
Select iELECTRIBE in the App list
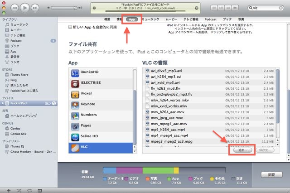coord(101,84)
